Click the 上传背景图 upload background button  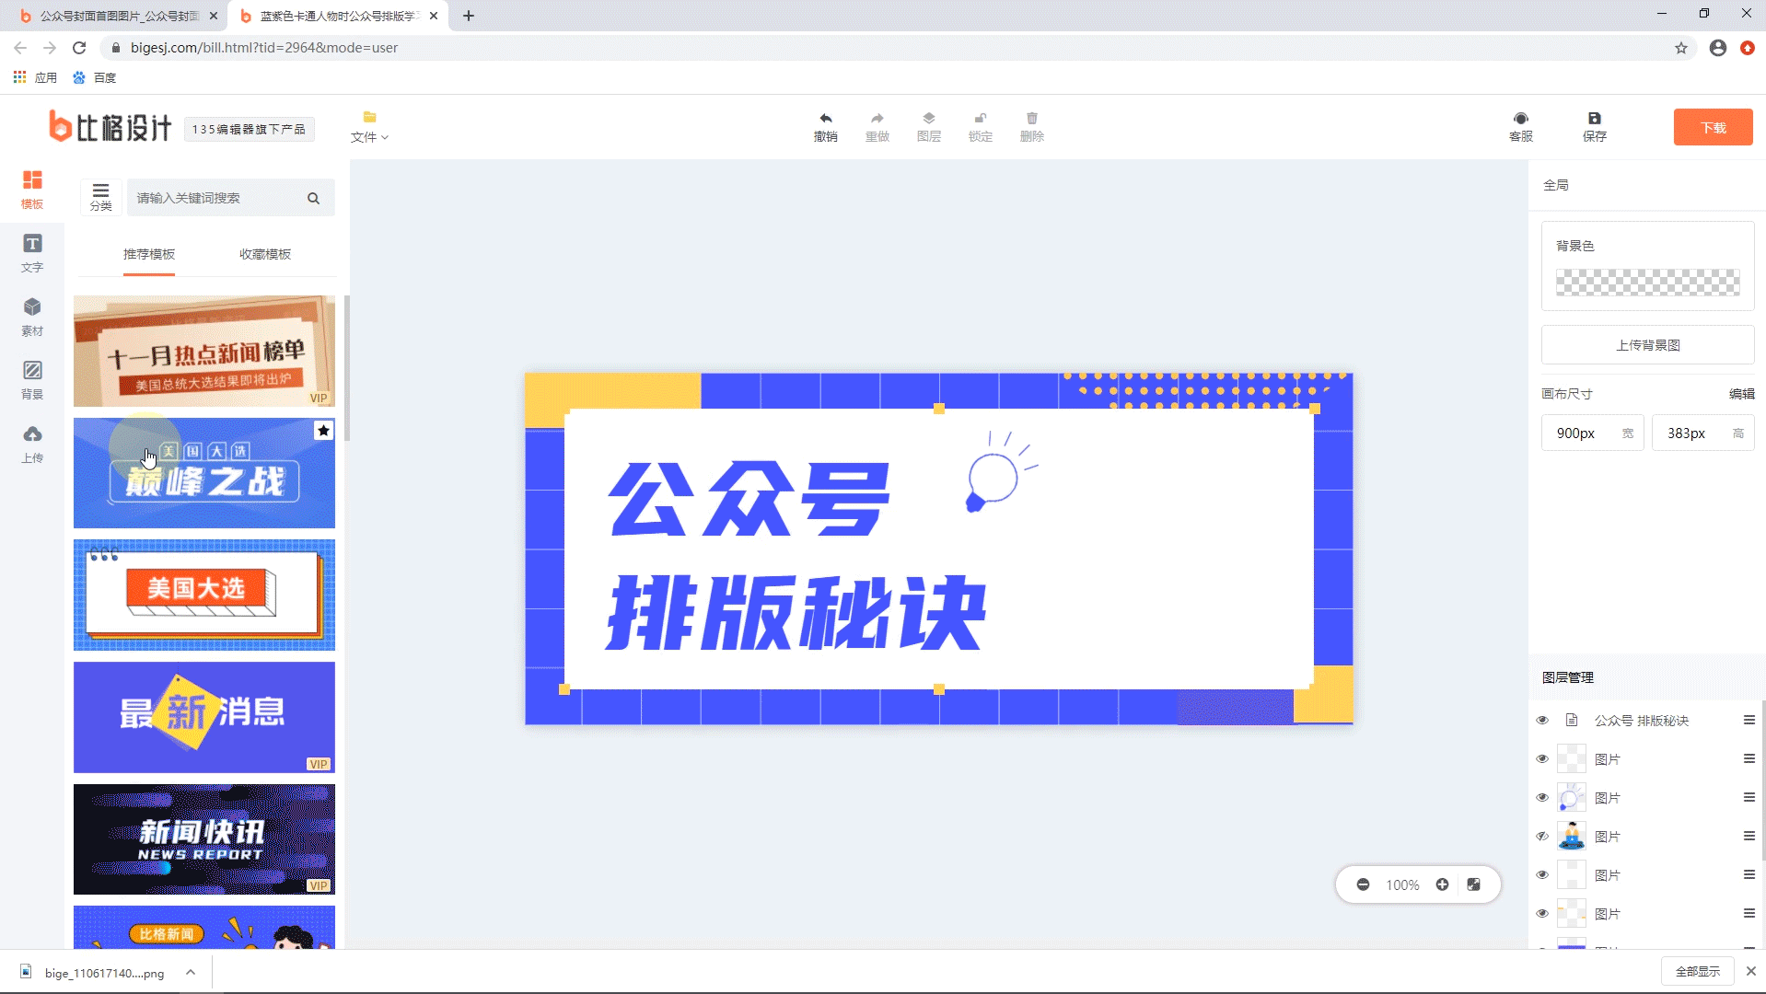click(1646, 345)
